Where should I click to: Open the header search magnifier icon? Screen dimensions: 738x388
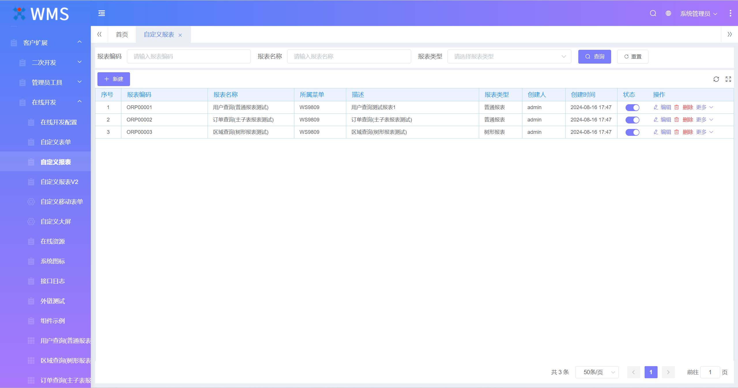(653, 14)
